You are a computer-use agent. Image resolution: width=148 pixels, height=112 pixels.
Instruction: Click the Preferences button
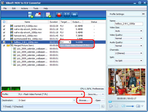point(98,89)
